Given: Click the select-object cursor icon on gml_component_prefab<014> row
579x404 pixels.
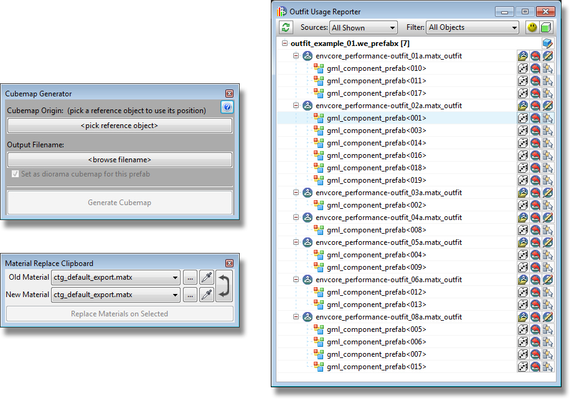Looking at the screenshot, I should tap(548, 143).
